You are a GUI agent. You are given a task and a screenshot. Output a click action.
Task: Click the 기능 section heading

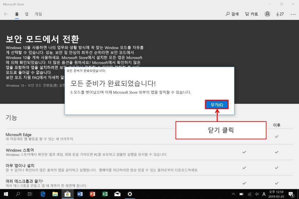pyautogui.click(x=11, y=117)
